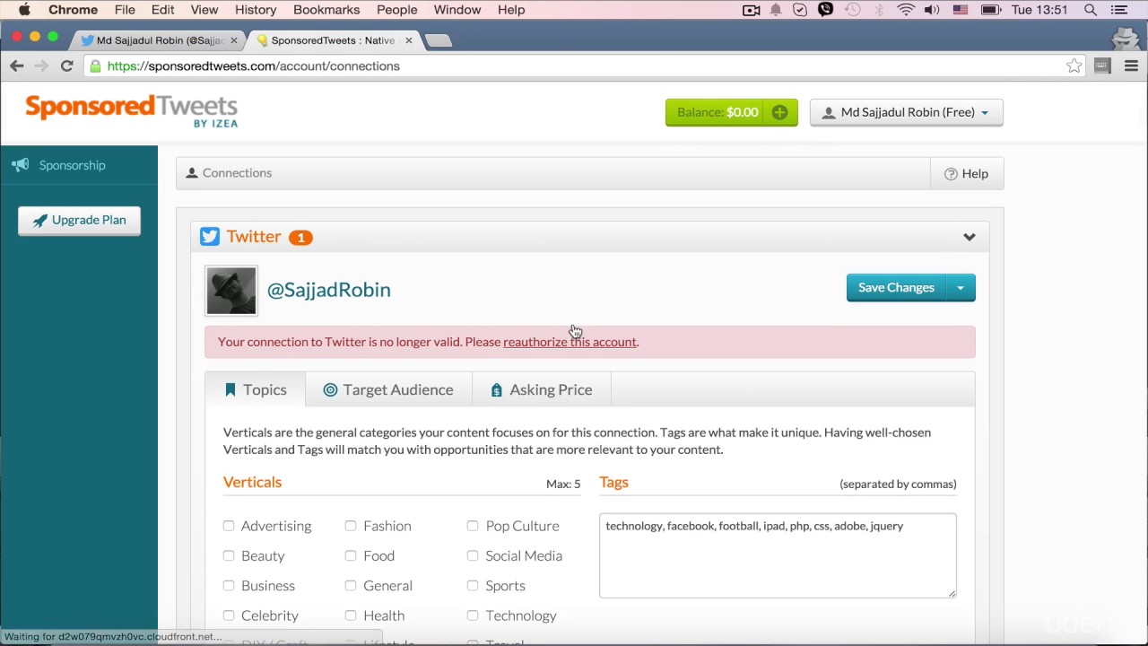Collapse the Twitter connection section chevron
The width and height of the screenshot is (1148, 646).
(969, 236)
